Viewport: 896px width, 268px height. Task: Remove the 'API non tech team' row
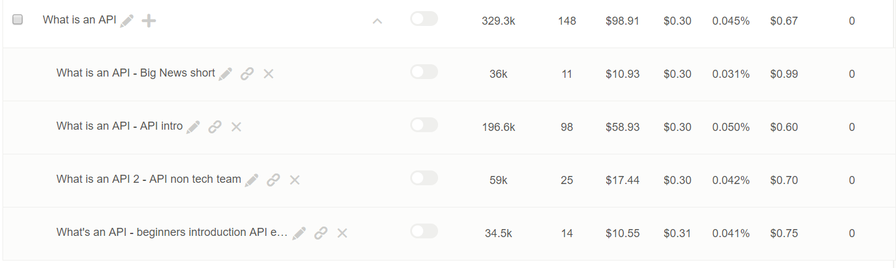tap(295, 180)
